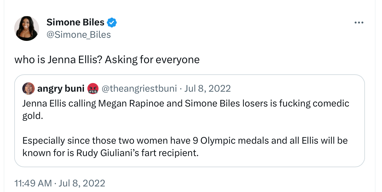Open the three-dot more options menu
Viewport: 382px width, 192px height.
tap(358, 23)
